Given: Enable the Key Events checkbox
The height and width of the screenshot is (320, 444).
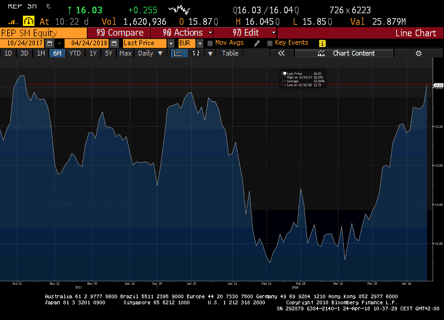Looking at the screenshot, I should coord(270,43).
